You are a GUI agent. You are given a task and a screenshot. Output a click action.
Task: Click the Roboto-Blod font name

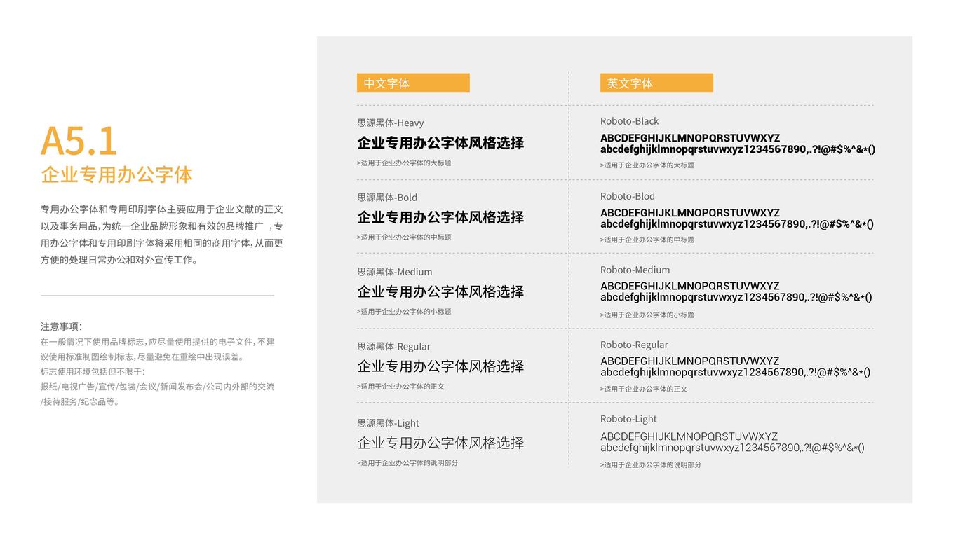click(x=628, y=196)
